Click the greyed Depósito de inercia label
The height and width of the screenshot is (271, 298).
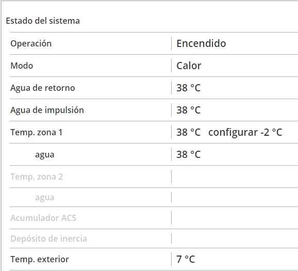[x=48, y=238]
